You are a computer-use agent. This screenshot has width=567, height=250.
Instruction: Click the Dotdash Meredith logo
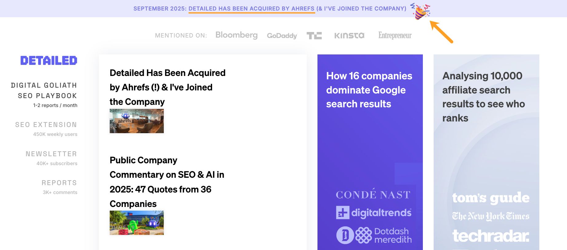coord(374,235)
